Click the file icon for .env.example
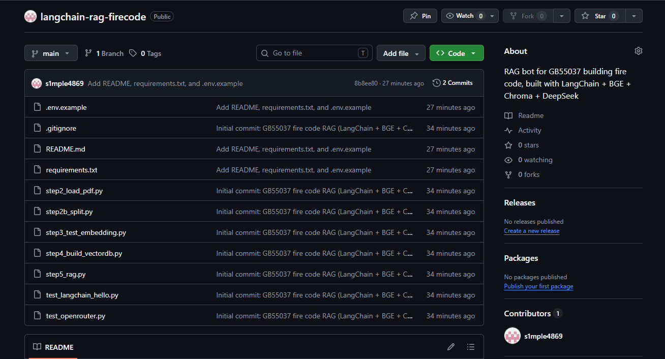This screenshot has width=665, height=359. (37, 107)
